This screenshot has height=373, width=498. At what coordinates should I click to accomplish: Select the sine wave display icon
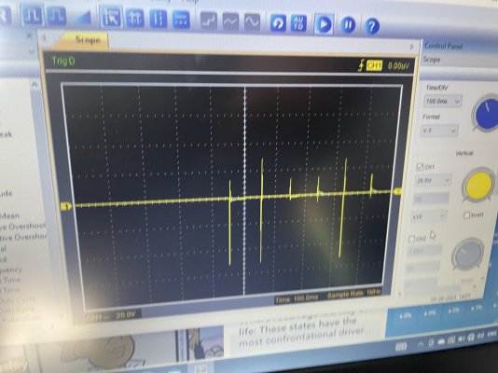point(252,22)
